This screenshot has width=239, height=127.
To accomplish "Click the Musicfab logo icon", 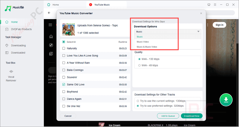I will 8,8.
